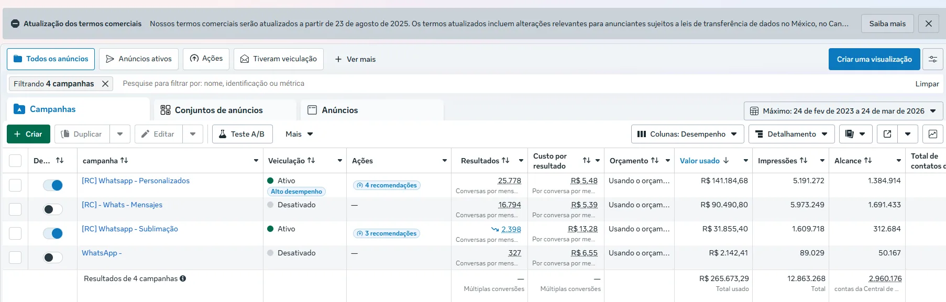Click the Alto desempenho label
The height and width of the screenshot is (302, 946).
296,192
